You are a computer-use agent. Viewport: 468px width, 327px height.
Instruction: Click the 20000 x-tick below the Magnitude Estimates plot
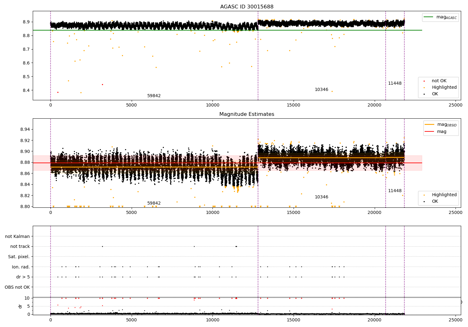(374, 213)
